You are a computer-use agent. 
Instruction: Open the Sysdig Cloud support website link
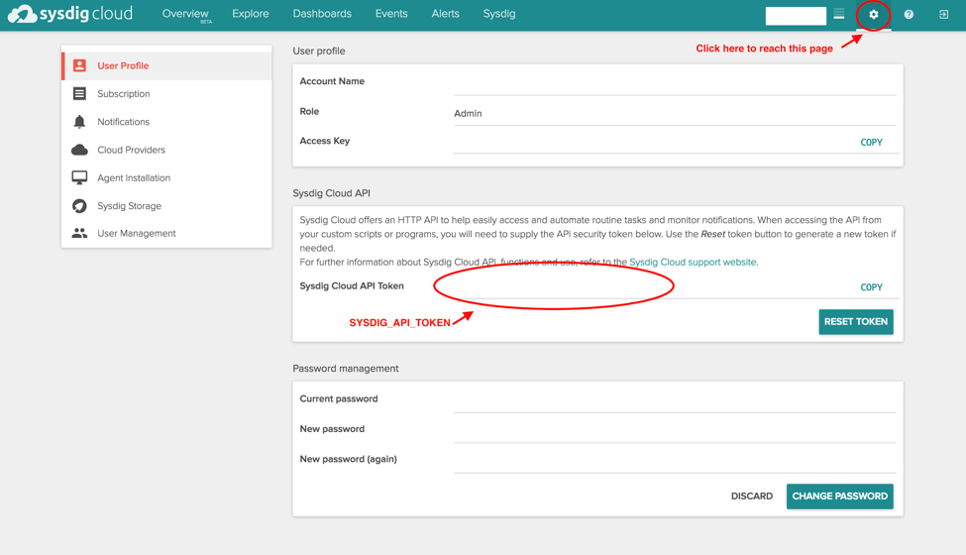(x=694, y=262)
